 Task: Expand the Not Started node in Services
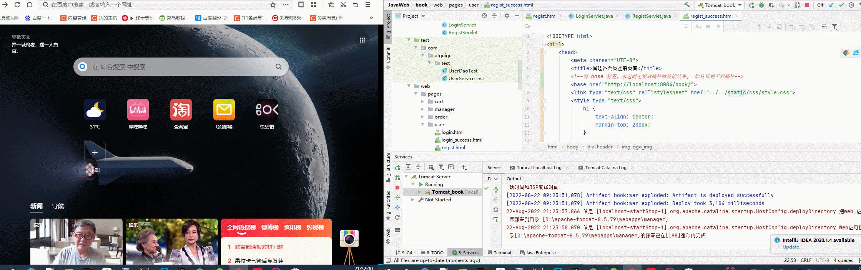(413, 200)
